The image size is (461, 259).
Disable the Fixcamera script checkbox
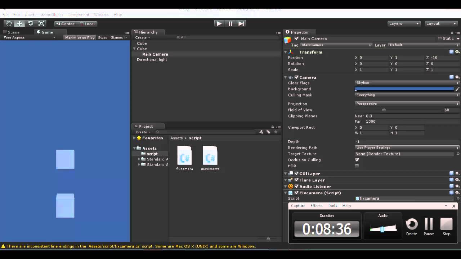pos(296,193)
